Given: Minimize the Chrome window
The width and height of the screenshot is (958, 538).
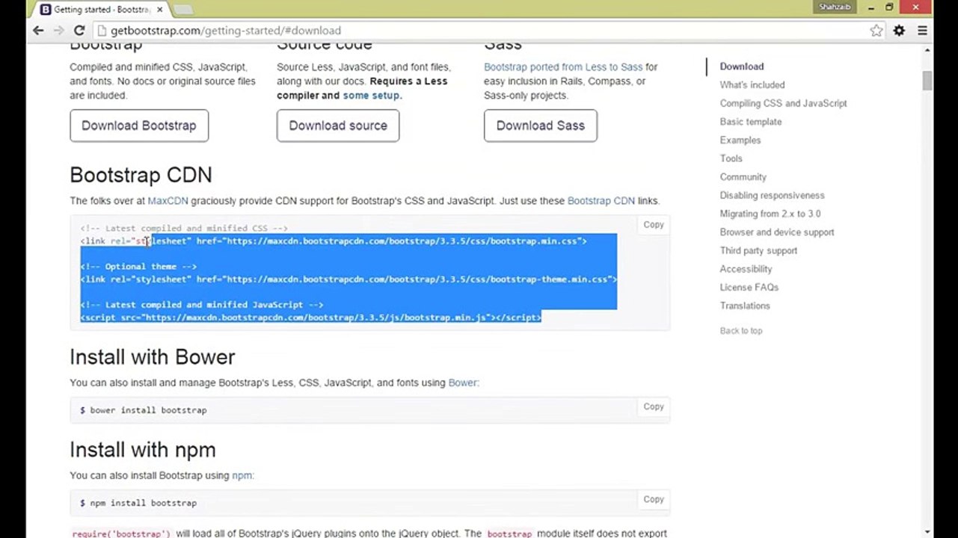Looking at the screenshot, I should point(870,7).
